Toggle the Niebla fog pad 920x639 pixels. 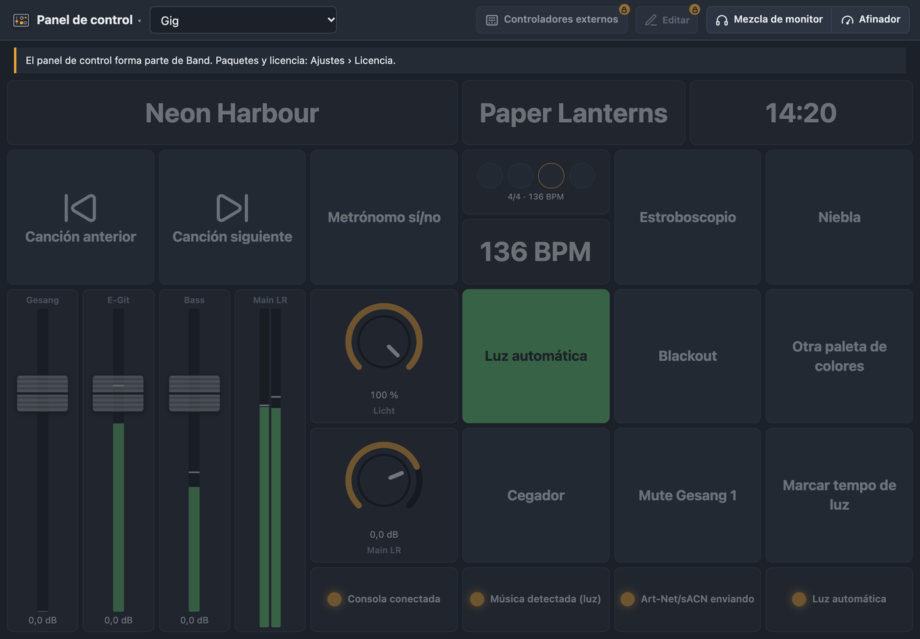839,217
